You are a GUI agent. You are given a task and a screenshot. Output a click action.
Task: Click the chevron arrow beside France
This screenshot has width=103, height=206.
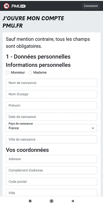point(93,128)
